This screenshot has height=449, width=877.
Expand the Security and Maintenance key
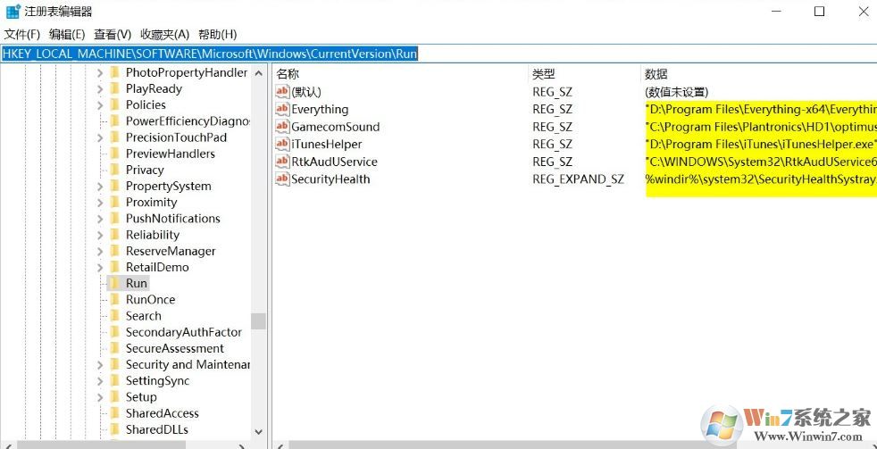[x=99, y=364]
